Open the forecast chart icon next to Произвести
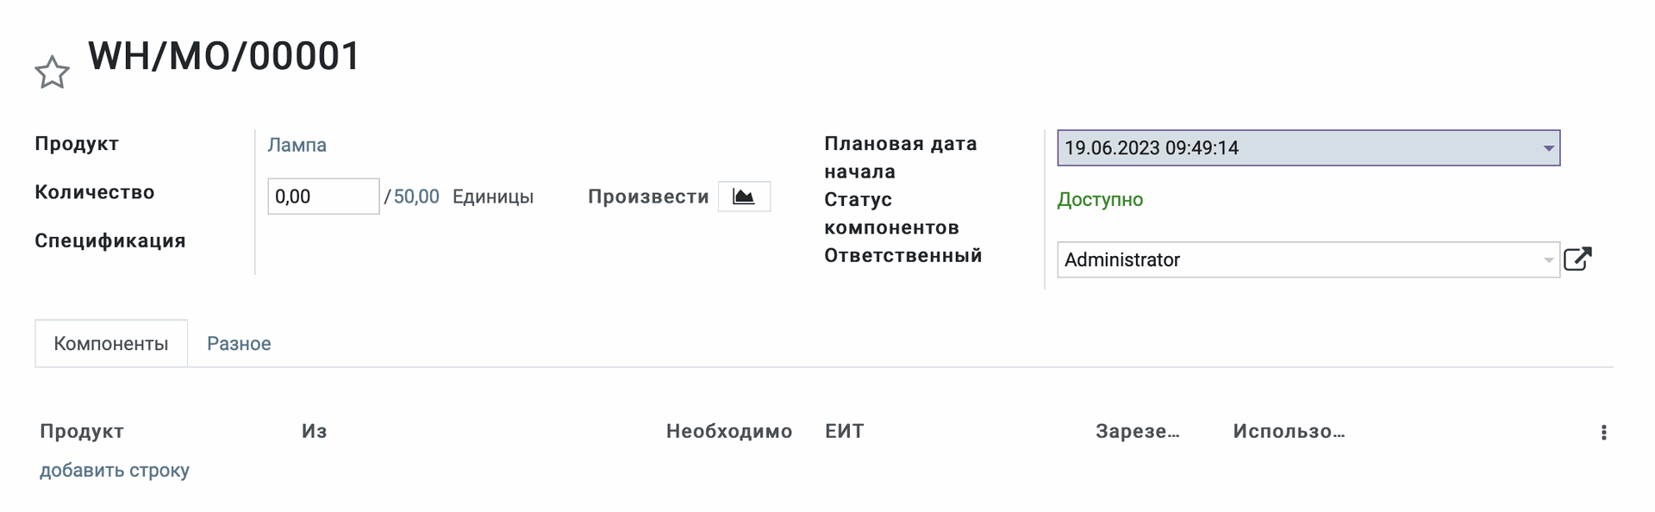Screen dimensions: 1655x512 [744, 197]
